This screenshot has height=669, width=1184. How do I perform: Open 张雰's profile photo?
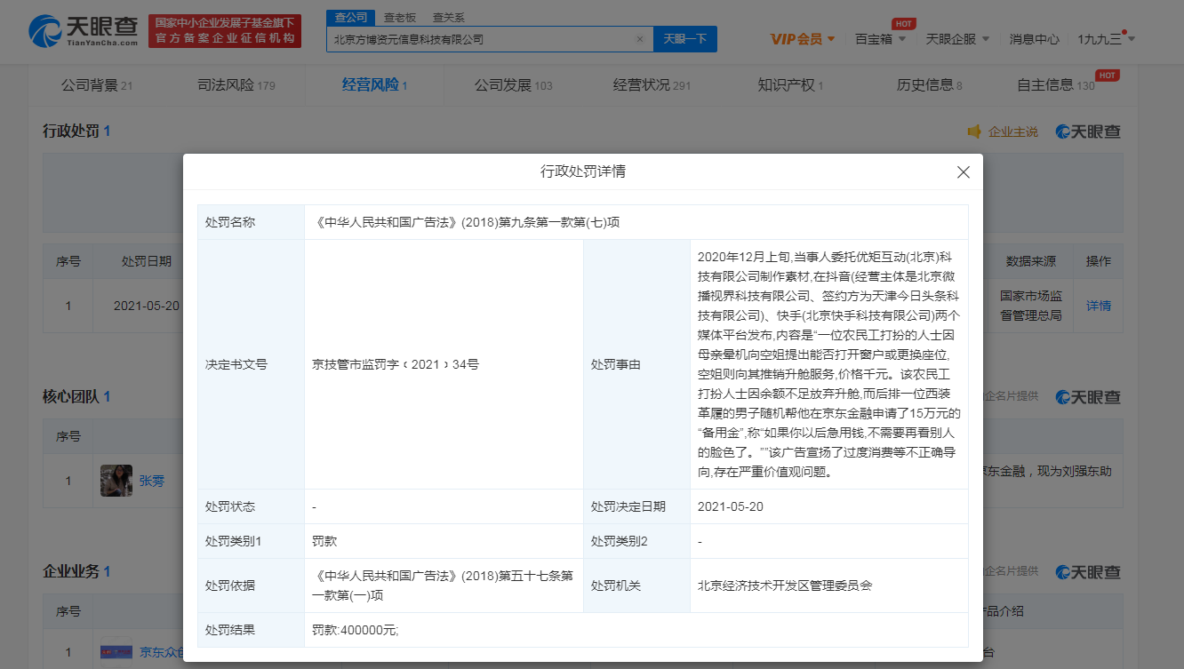pos(116,481)
